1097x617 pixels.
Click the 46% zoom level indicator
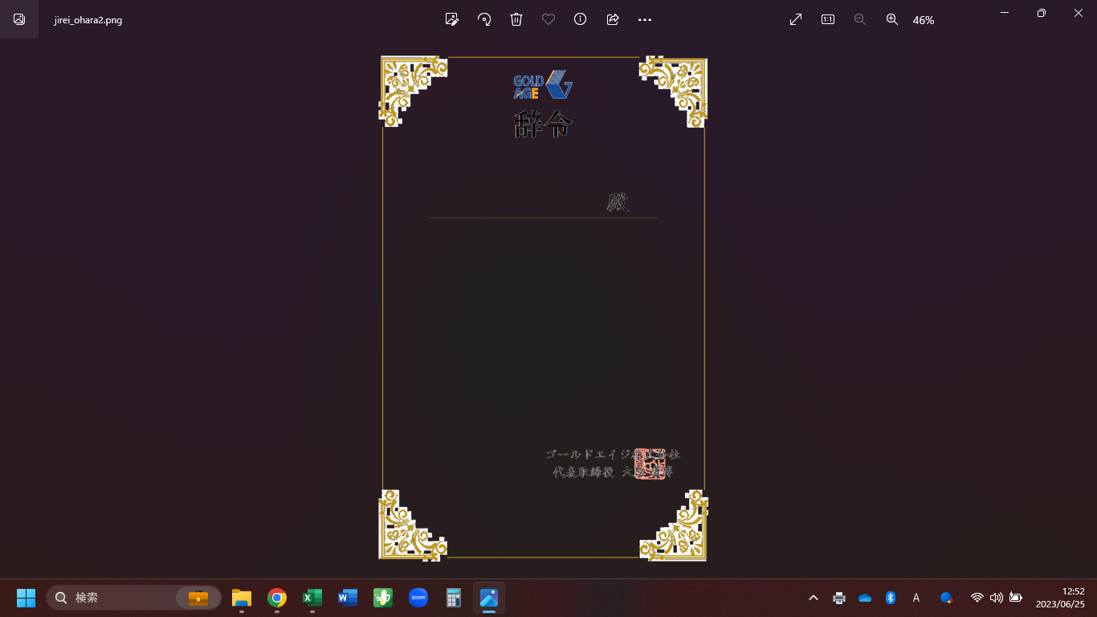pyautogui.click(x=924, y=20)
